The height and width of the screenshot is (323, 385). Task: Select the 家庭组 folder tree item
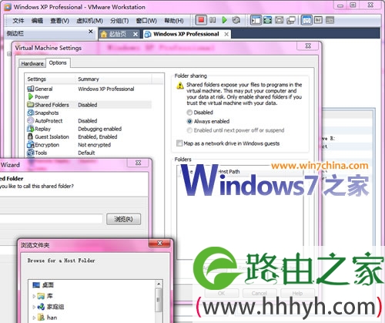point(50,307)
